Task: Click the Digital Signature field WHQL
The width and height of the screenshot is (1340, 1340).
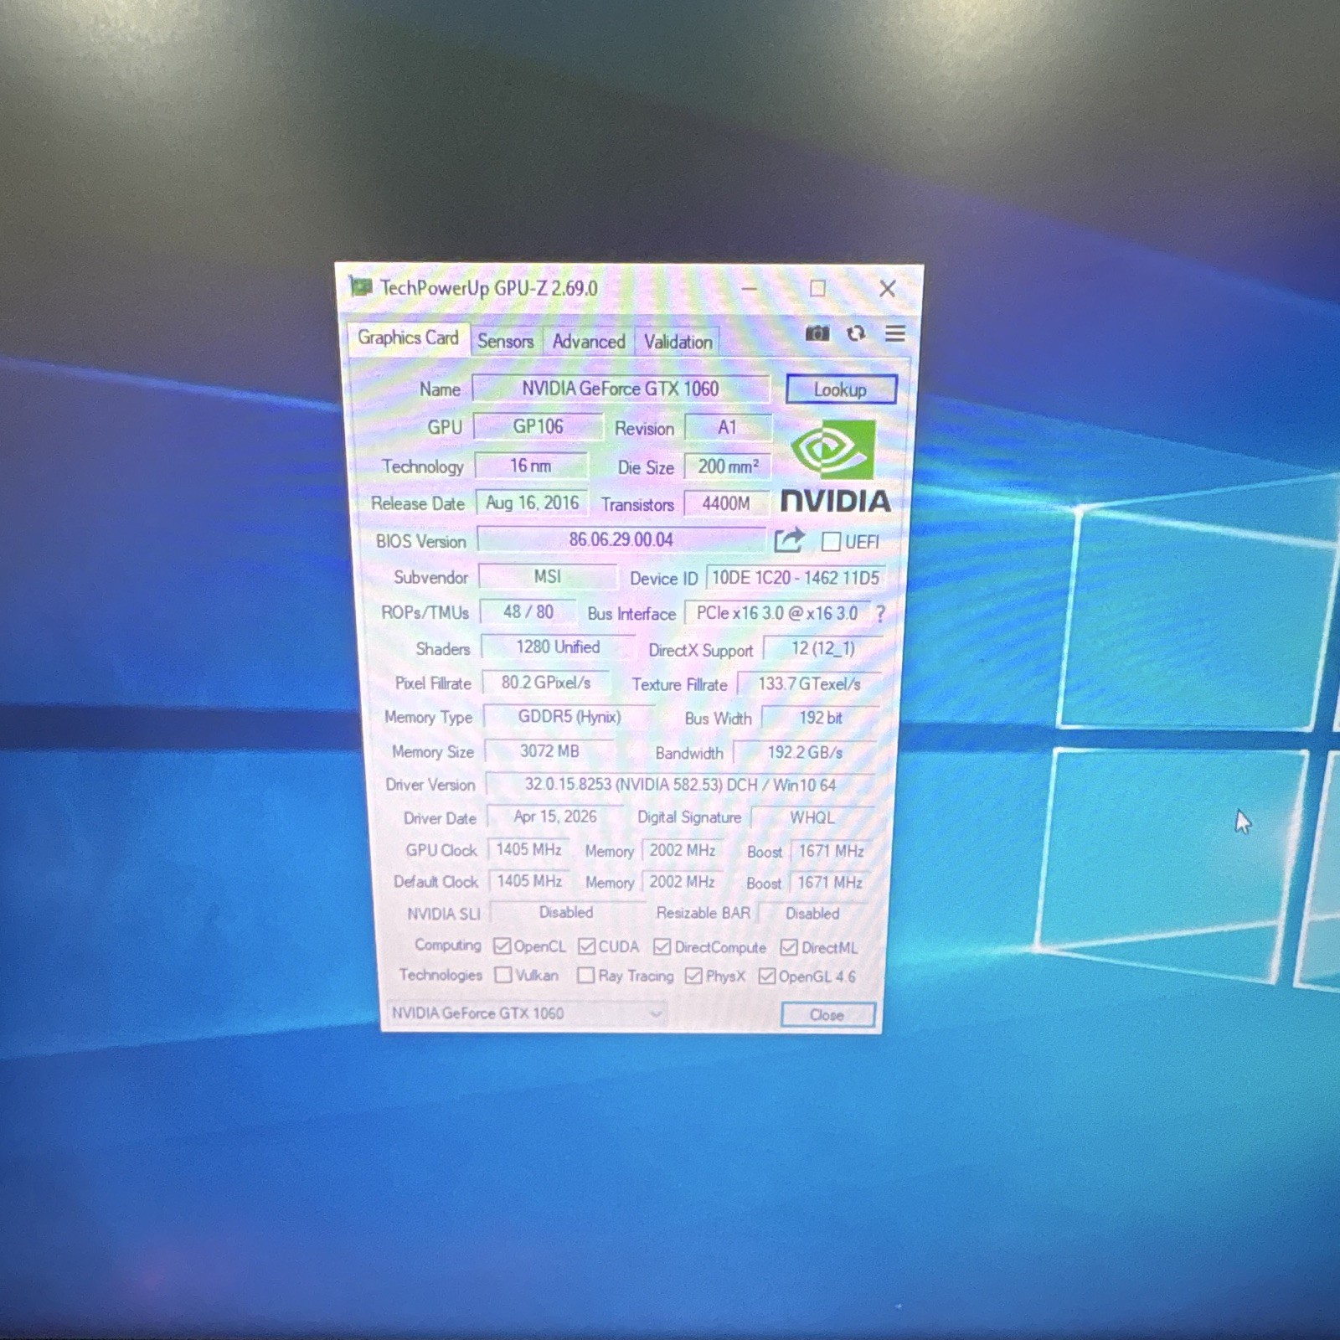Action: pos(812,817)
